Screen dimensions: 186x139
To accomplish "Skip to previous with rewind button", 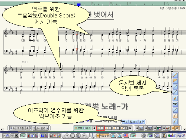I will pyautogui.click(x=67, y=136).
